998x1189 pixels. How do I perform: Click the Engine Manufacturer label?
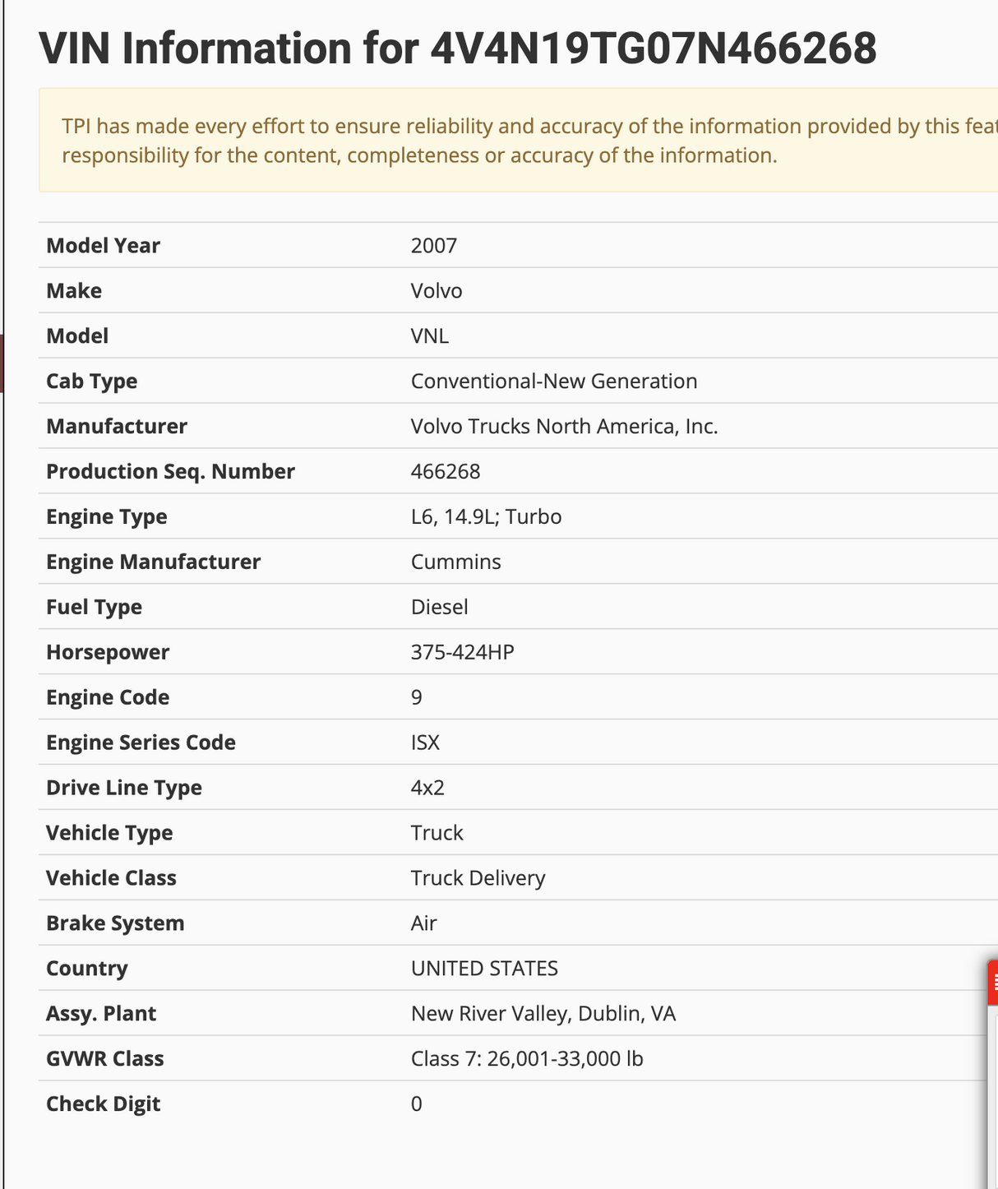click(x=153, y=562)
